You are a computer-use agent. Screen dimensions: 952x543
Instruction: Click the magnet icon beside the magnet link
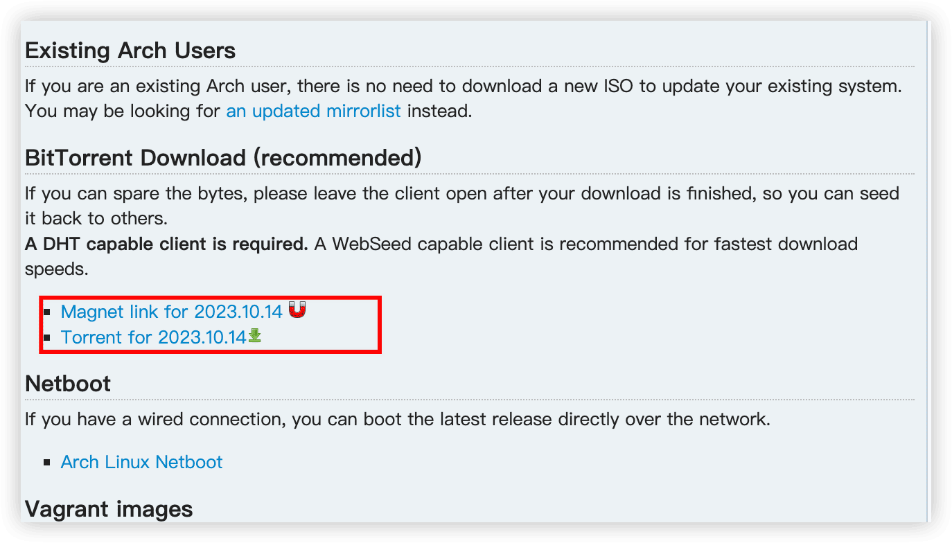pos(297,310)
